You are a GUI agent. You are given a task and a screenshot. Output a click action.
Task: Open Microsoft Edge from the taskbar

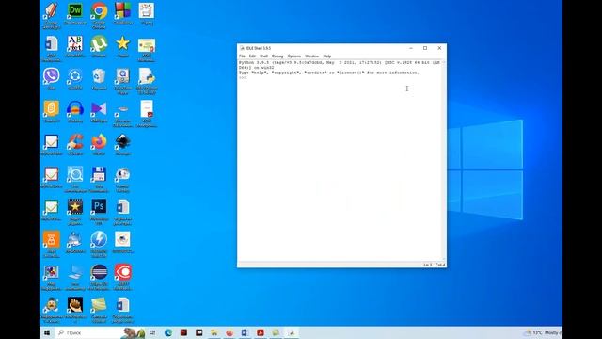tap(168, 332)
